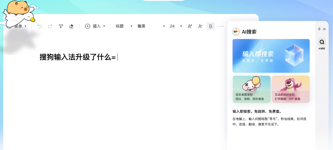Click the AI搜索 magnifier sidebar icon

(x=322, y=42)
